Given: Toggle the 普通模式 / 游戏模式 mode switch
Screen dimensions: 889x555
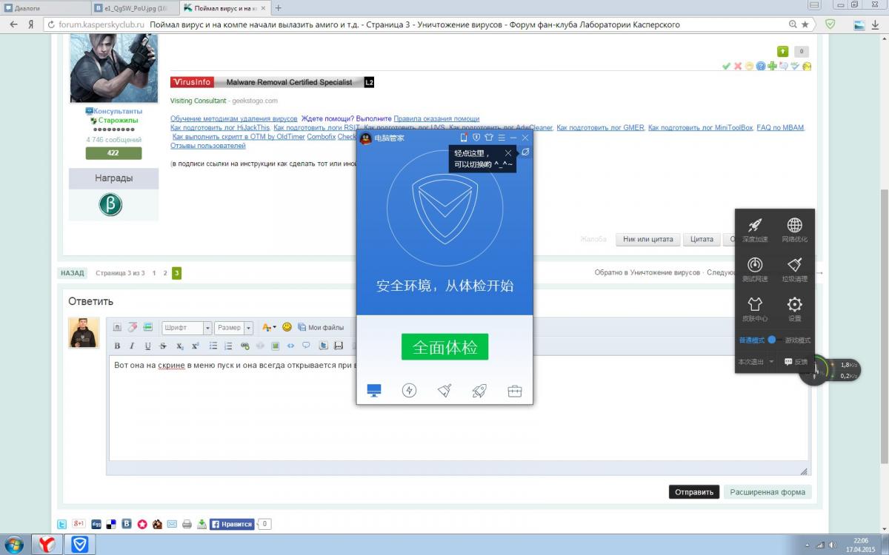Looking at the screenshot, I should coord(774,340).
